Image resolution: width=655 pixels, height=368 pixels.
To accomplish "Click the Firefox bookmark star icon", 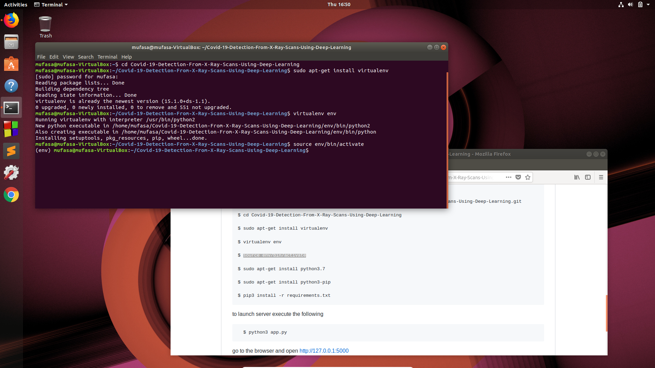I will tap(528, 177).
